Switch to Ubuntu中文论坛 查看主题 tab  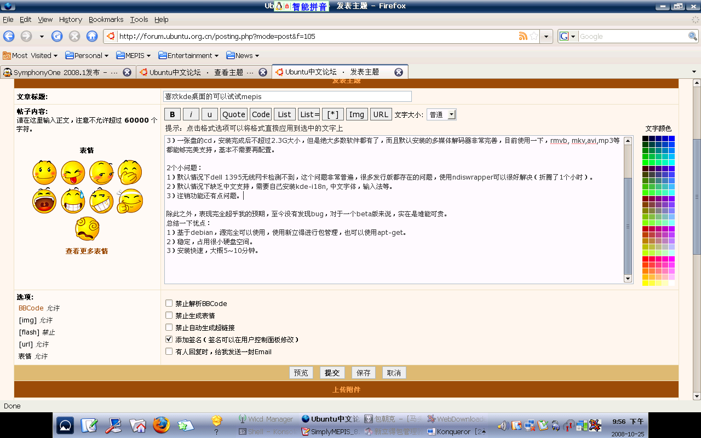click(203, 72)
